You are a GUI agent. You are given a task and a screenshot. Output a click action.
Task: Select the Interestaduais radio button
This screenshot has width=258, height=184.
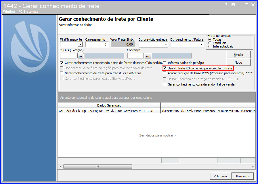210,46
